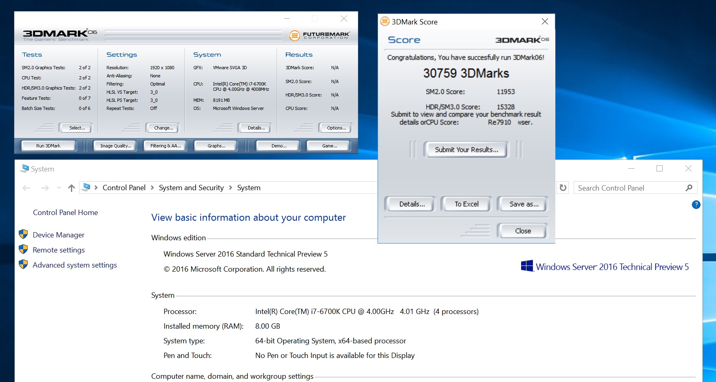Image resolution: width=716 pixels, height=382 pixels.
Task: Click the Futuremark logo icon in 3DMark06
Action: [x=294, y=35]
